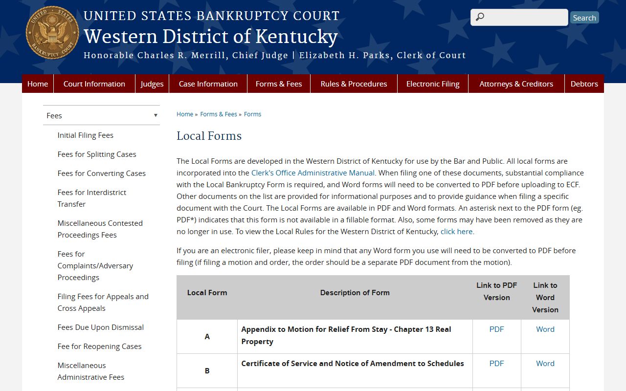
Task: Open Fees for Converting Cases link
Action: [102, 173]
